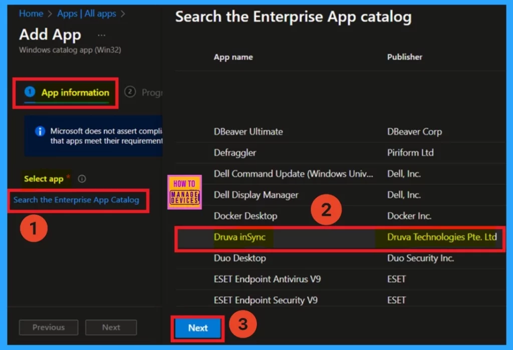Select the DBeaver Ultimate row

(341, 132)
